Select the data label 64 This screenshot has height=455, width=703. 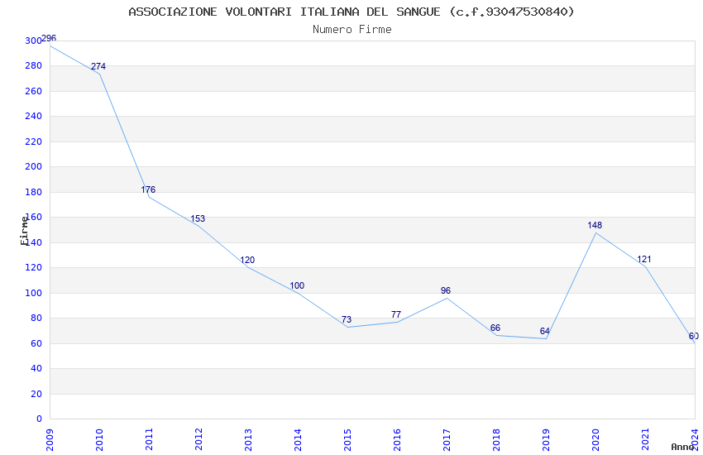coord(545,331)
